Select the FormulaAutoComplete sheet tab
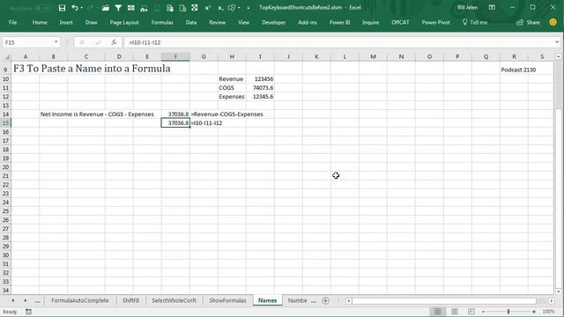Viewport: 564px width, 317px height. (80, 300)
